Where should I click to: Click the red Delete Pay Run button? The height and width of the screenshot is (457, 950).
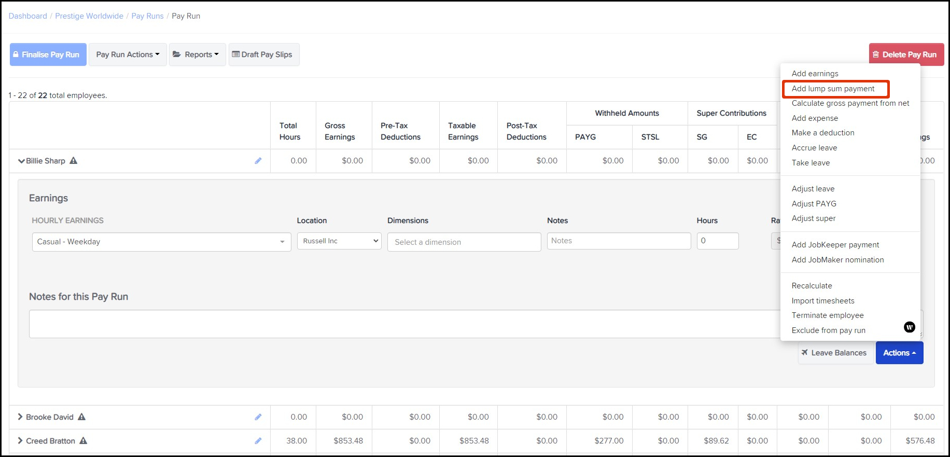pyautogui.click(x=906, y=54)
